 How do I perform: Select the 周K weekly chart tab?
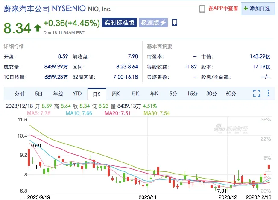116,94
